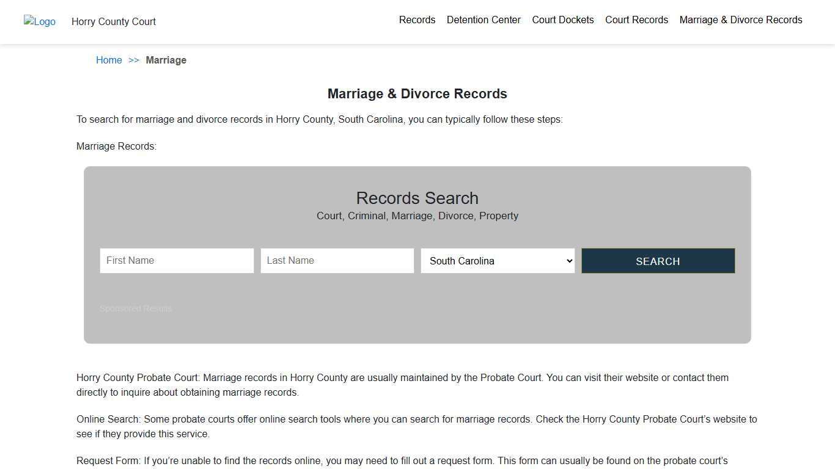Screen dimensions: 835x469
Task: Open the Records menu item
Action: 417,20
